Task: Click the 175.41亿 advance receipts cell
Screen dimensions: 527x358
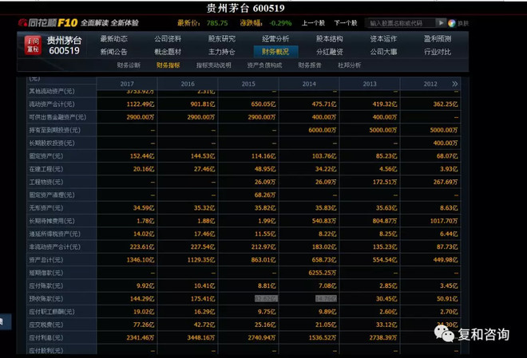Action: [203, 299]
